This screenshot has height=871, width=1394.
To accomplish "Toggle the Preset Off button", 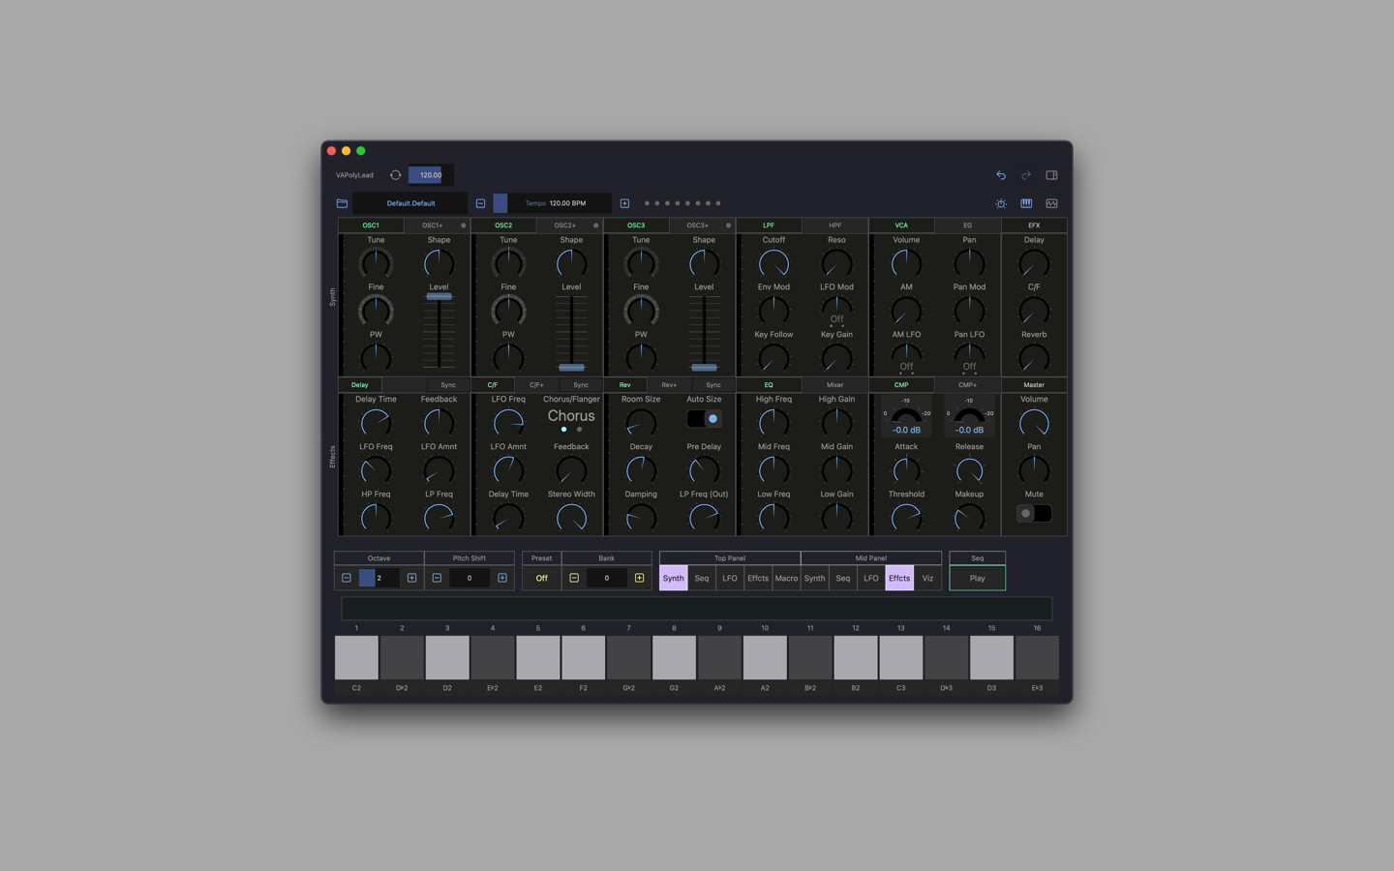I will [x=541, y=578].
